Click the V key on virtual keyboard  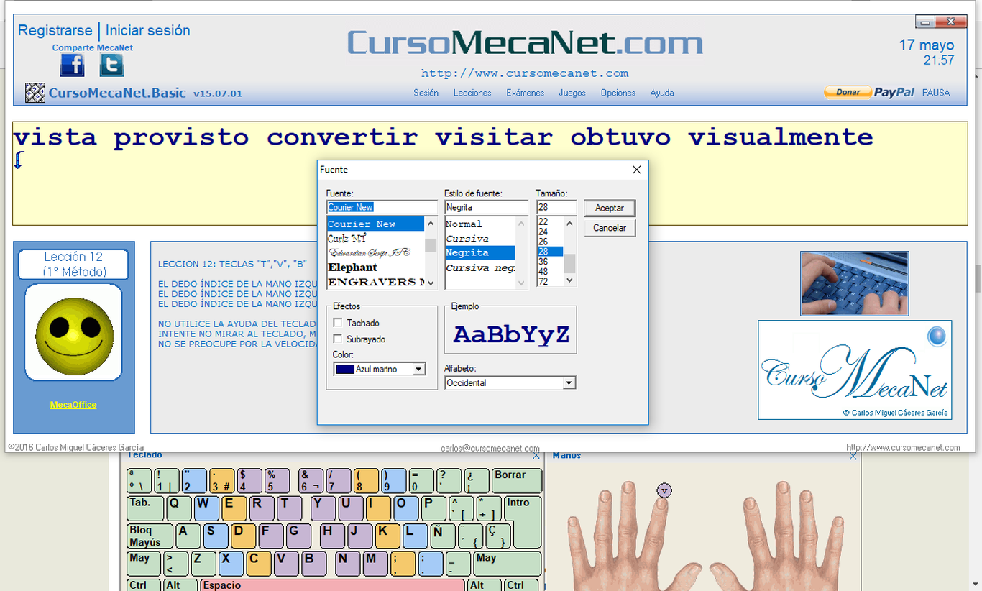285,564
